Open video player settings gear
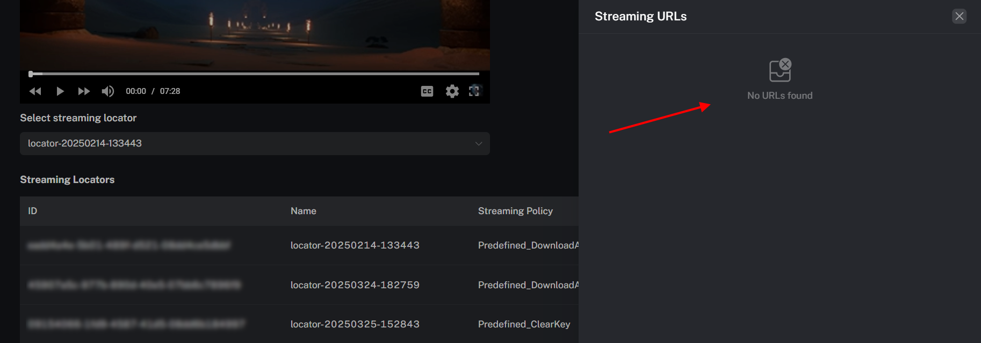This screenshot has width=981, height=343. point(452,91)
